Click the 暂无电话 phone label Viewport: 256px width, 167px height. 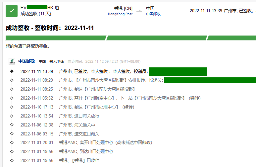(x=57, y=61)
